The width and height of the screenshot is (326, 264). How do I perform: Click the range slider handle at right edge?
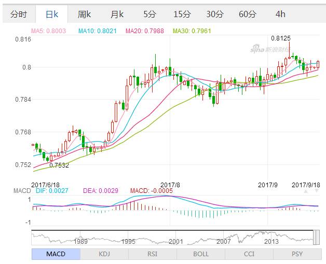316,238
